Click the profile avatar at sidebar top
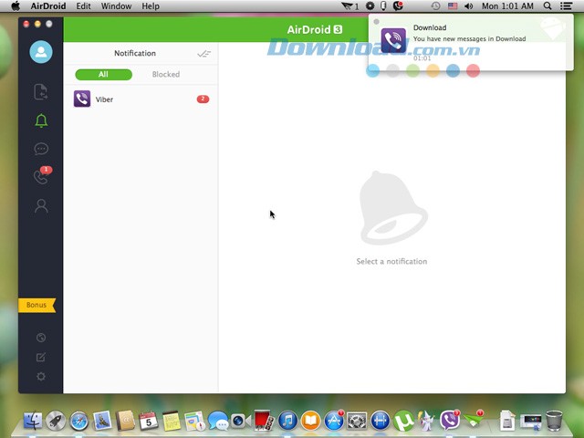The height and width of the screenshot is (438, 584). (x=40, y=52)
